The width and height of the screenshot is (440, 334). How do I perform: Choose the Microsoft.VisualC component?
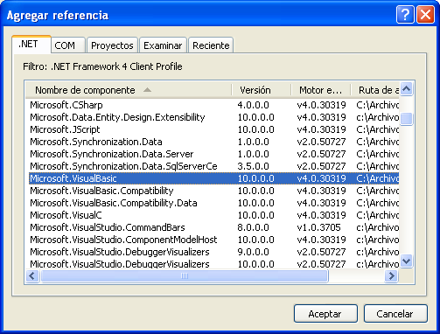213,215
